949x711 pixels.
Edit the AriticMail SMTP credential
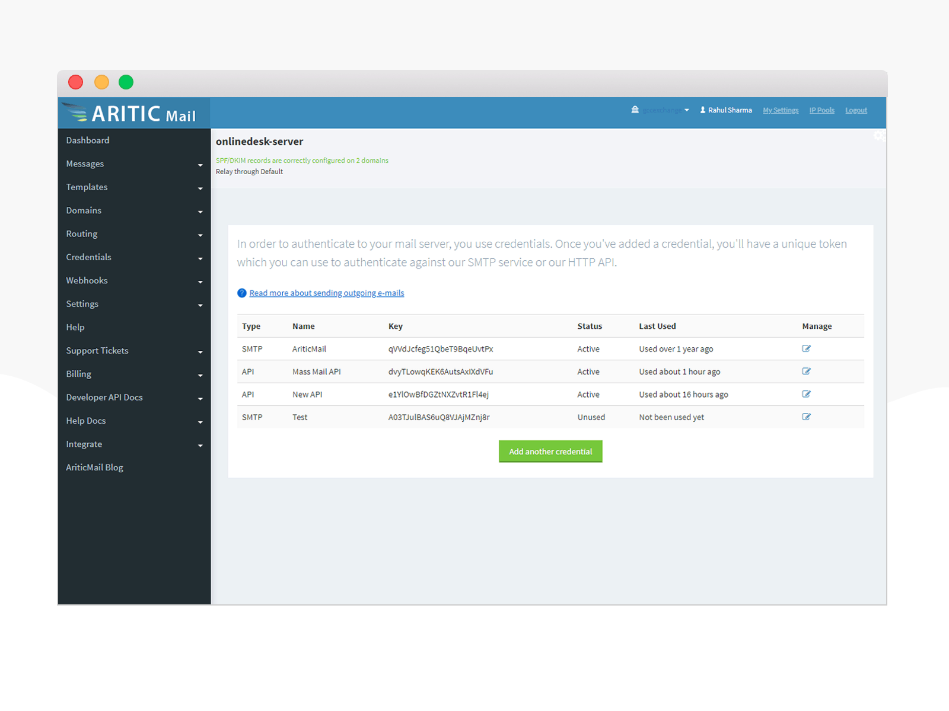click(x=806, y=348)
